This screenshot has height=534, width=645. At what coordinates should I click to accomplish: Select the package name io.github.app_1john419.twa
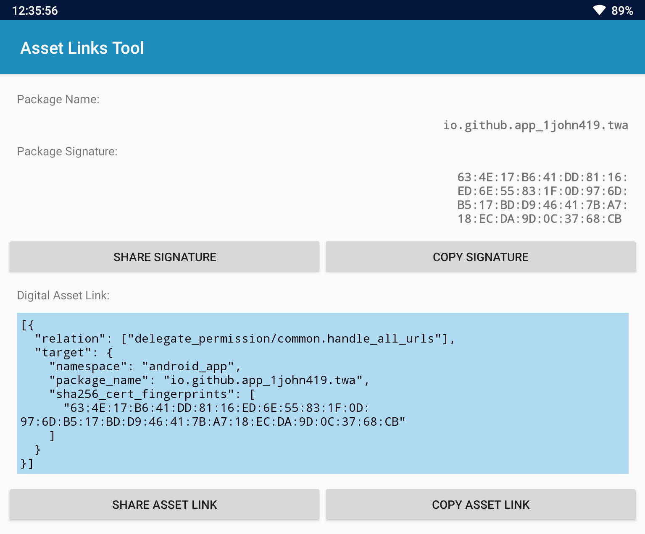pos(535,125)
